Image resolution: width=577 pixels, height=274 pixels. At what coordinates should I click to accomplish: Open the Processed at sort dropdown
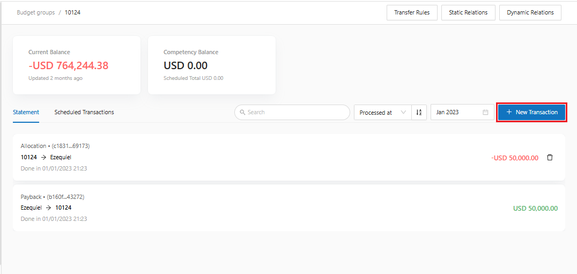(x=383, y=113)
